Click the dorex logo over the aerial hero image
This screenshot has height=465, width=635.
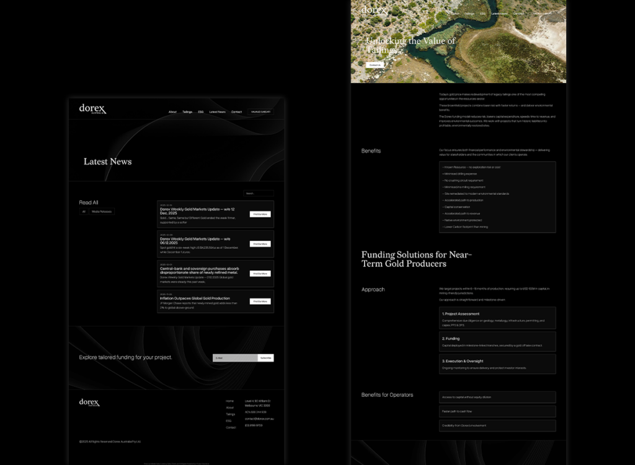tap(374, 10)
